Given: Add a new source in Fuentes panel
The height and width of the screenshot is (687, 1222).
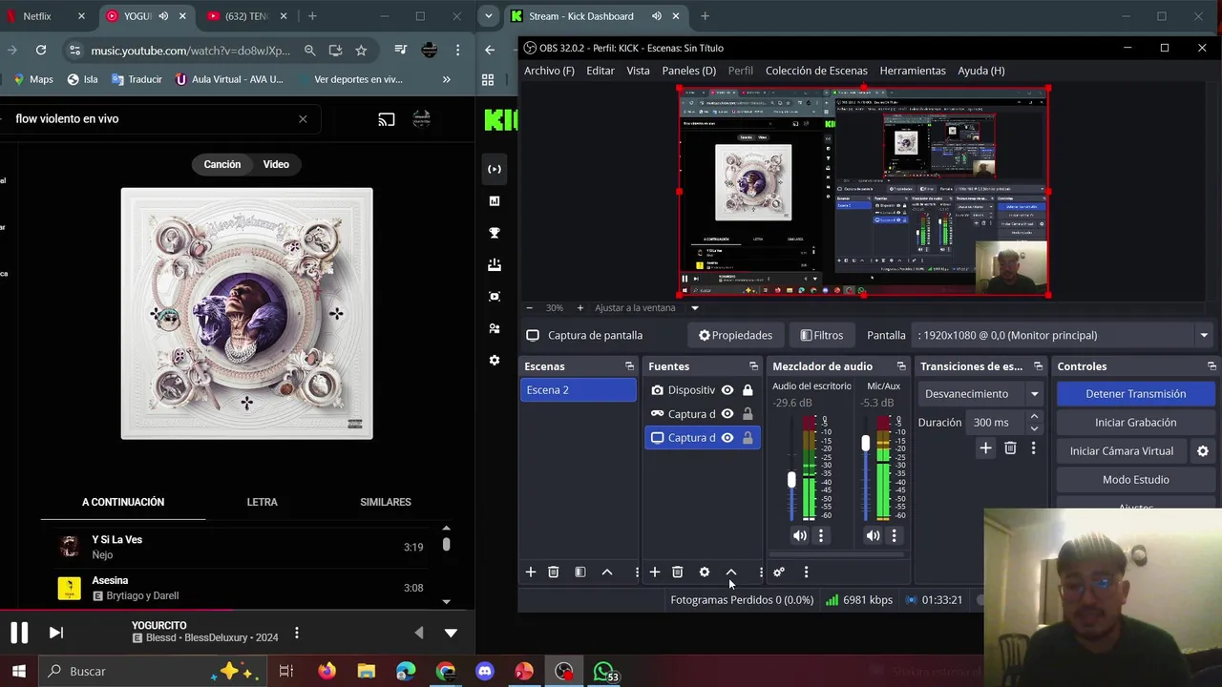Looking at the screenshot, I should [655, 572].
